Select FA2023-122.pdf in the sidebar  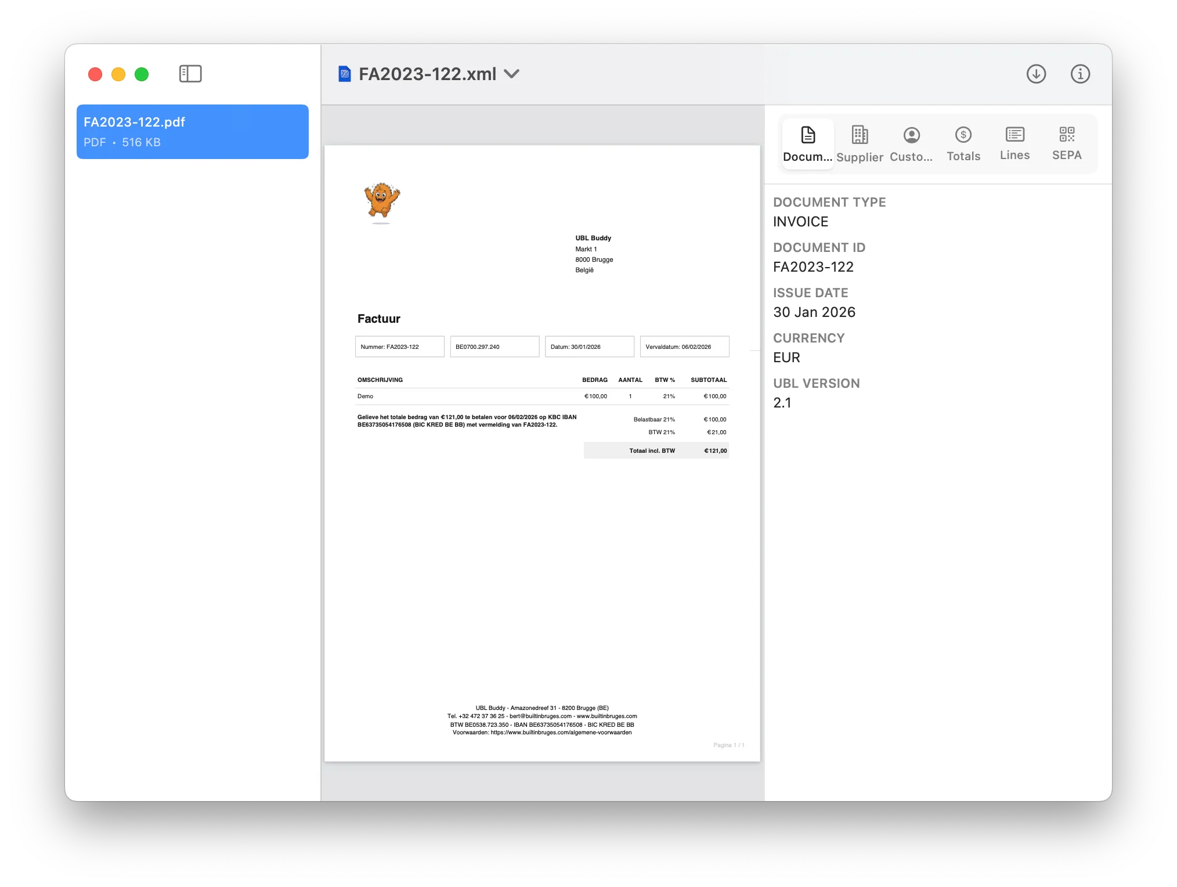pos(192,132)
